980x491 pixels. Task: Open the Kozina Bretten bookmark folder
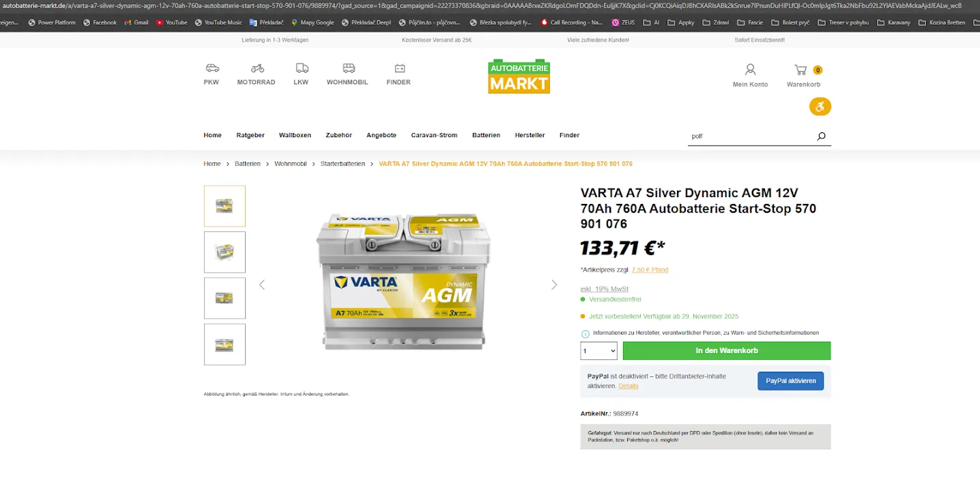(942, 23)
